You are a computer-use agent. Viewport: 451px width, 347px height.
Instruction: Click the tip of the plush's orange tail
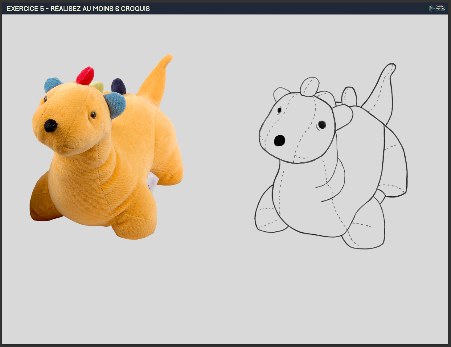[x=169, y=57]
